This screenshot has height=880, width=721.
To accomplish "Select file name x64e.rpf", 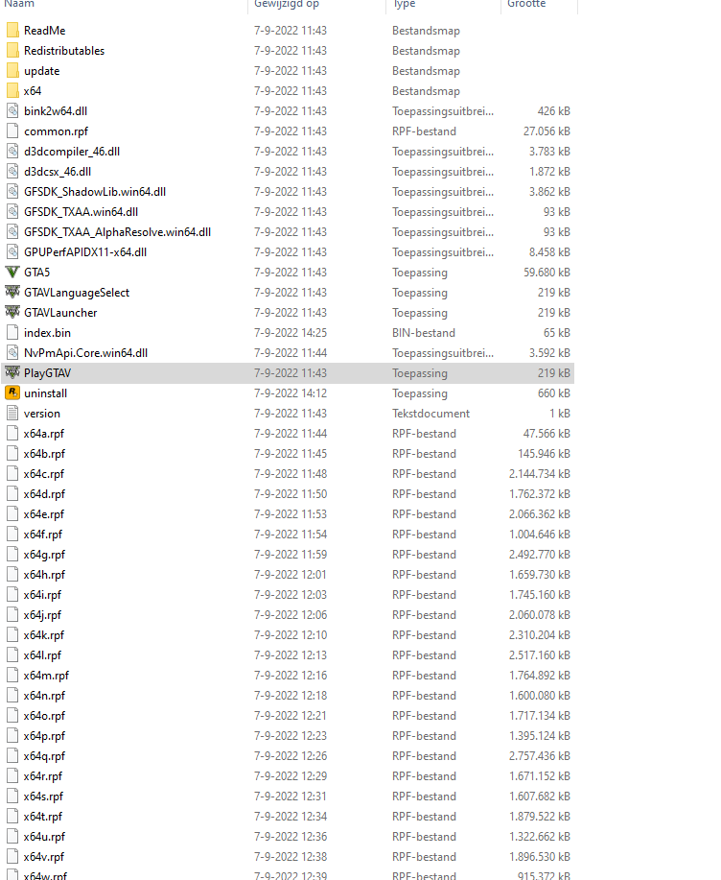I will (44, 514).
